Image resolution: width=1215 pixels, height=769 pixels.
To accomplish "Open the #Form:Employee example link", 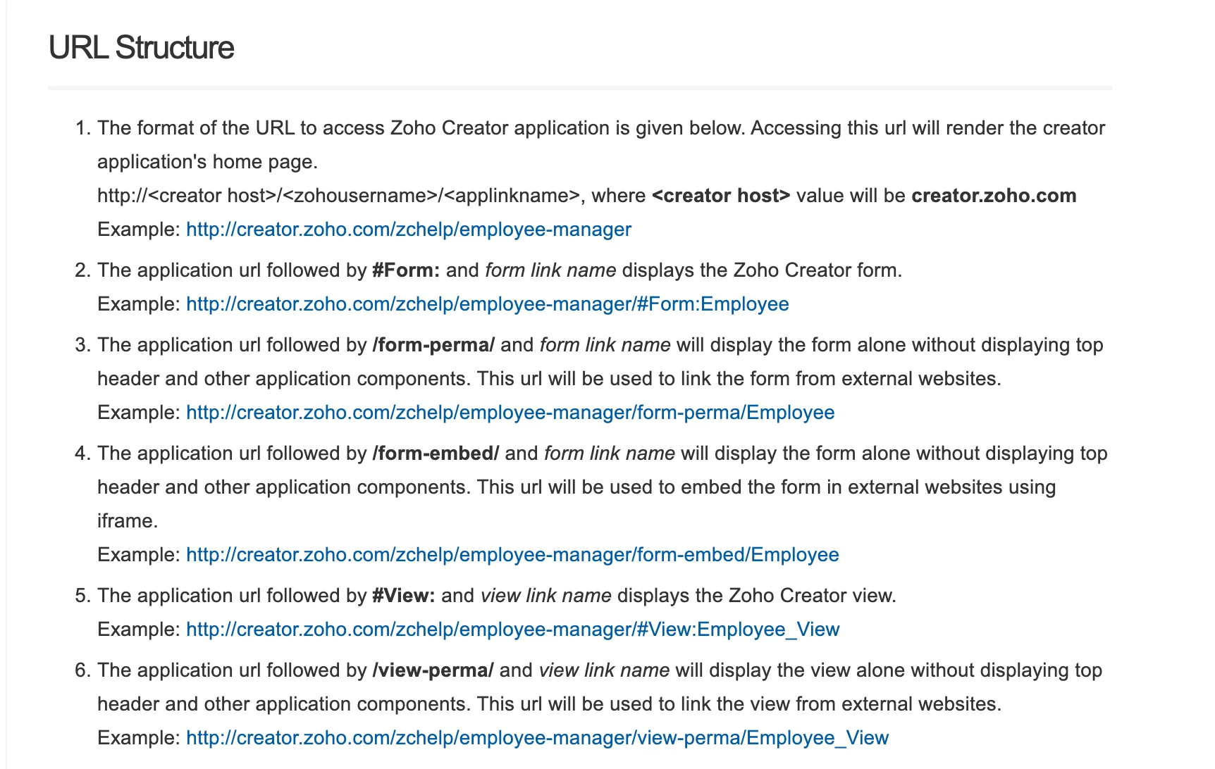I will [488, 304].
